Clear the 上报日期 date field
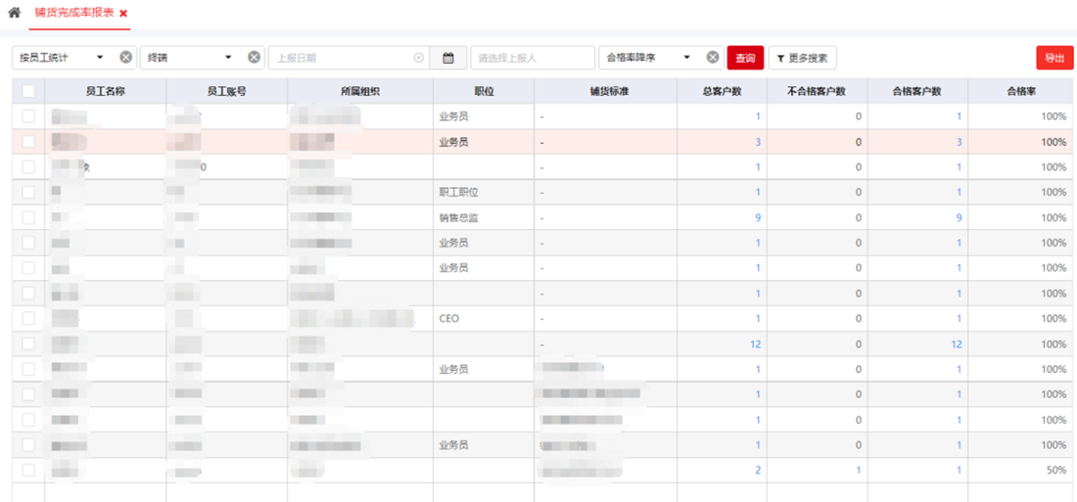Screen dimensions: 1077x502 [419, 58]
